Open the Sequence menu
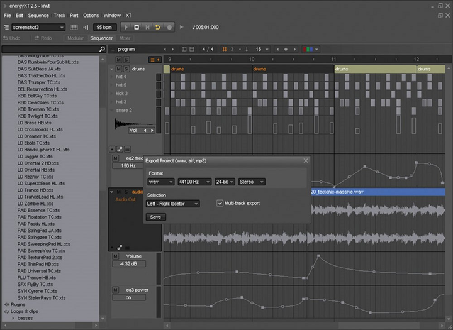The image size is (453, 330). (38, 16)
